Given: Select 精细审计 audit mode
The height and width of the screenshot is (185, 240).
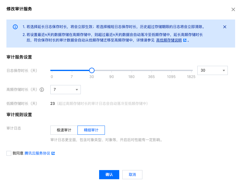Looking at the screenshot, I should point(91,130).
